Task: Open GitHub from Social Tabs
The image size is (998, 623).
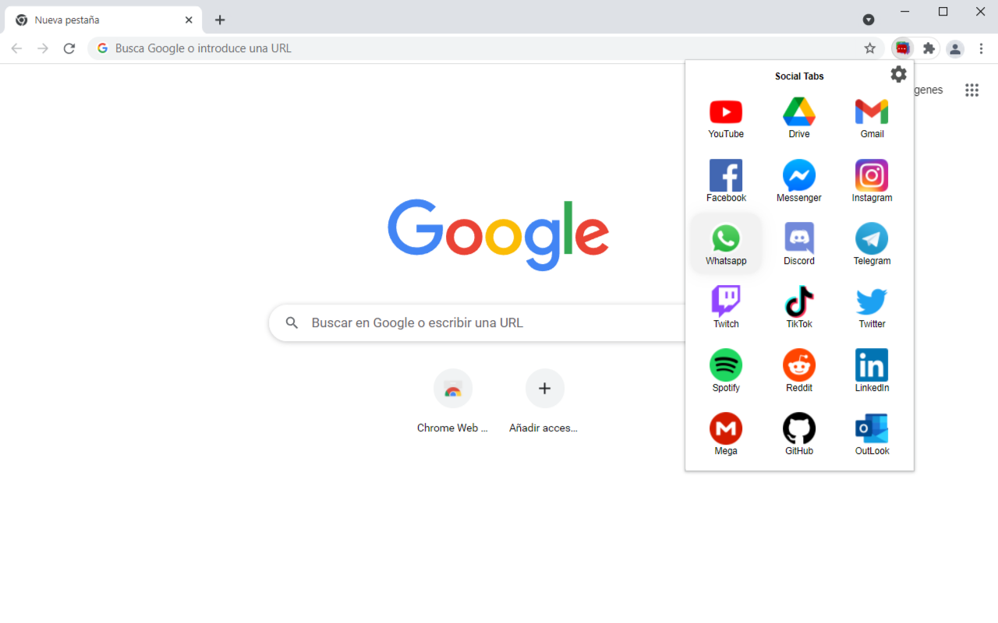Action: 798,429
